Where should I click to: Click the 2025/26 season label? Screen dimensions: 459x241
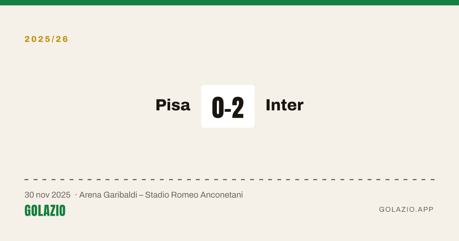(x=47, y=39)
